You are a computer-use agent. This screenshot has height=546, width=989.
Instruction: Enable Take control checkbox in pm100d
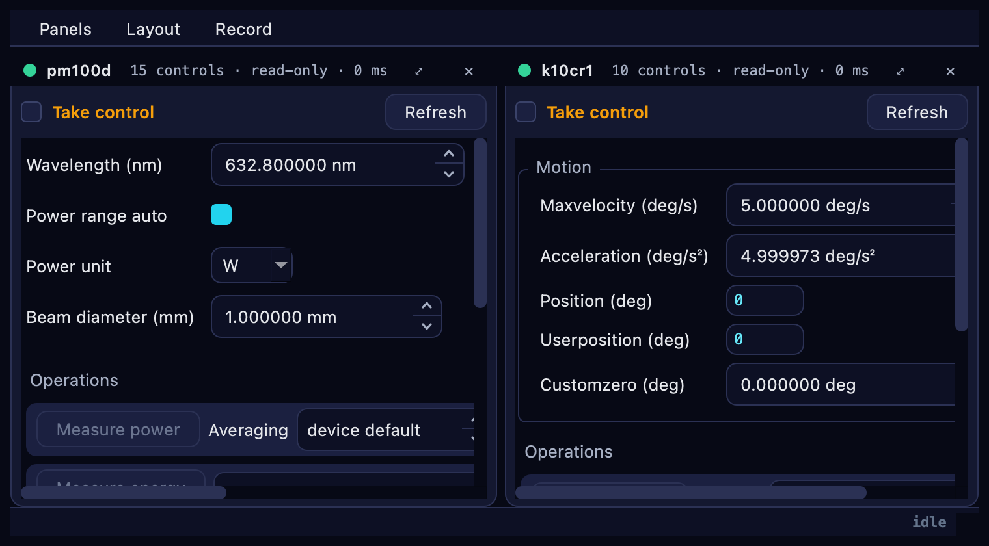(31, 112)
